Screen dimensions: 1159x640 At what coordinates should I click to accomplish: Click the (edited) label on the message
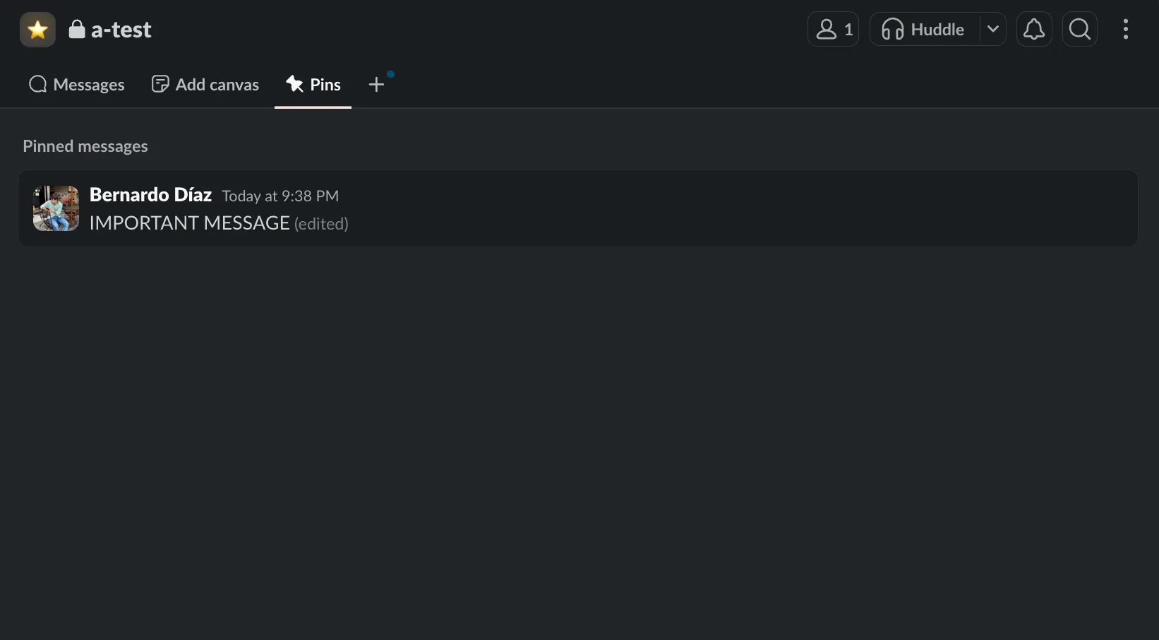coord(321,224)
